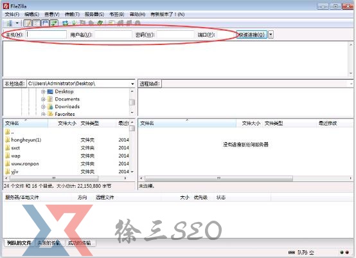This screenshot has width=356, height=258.
Task: Search remote files binoculars icon
Action: click(x=138, y=23)
